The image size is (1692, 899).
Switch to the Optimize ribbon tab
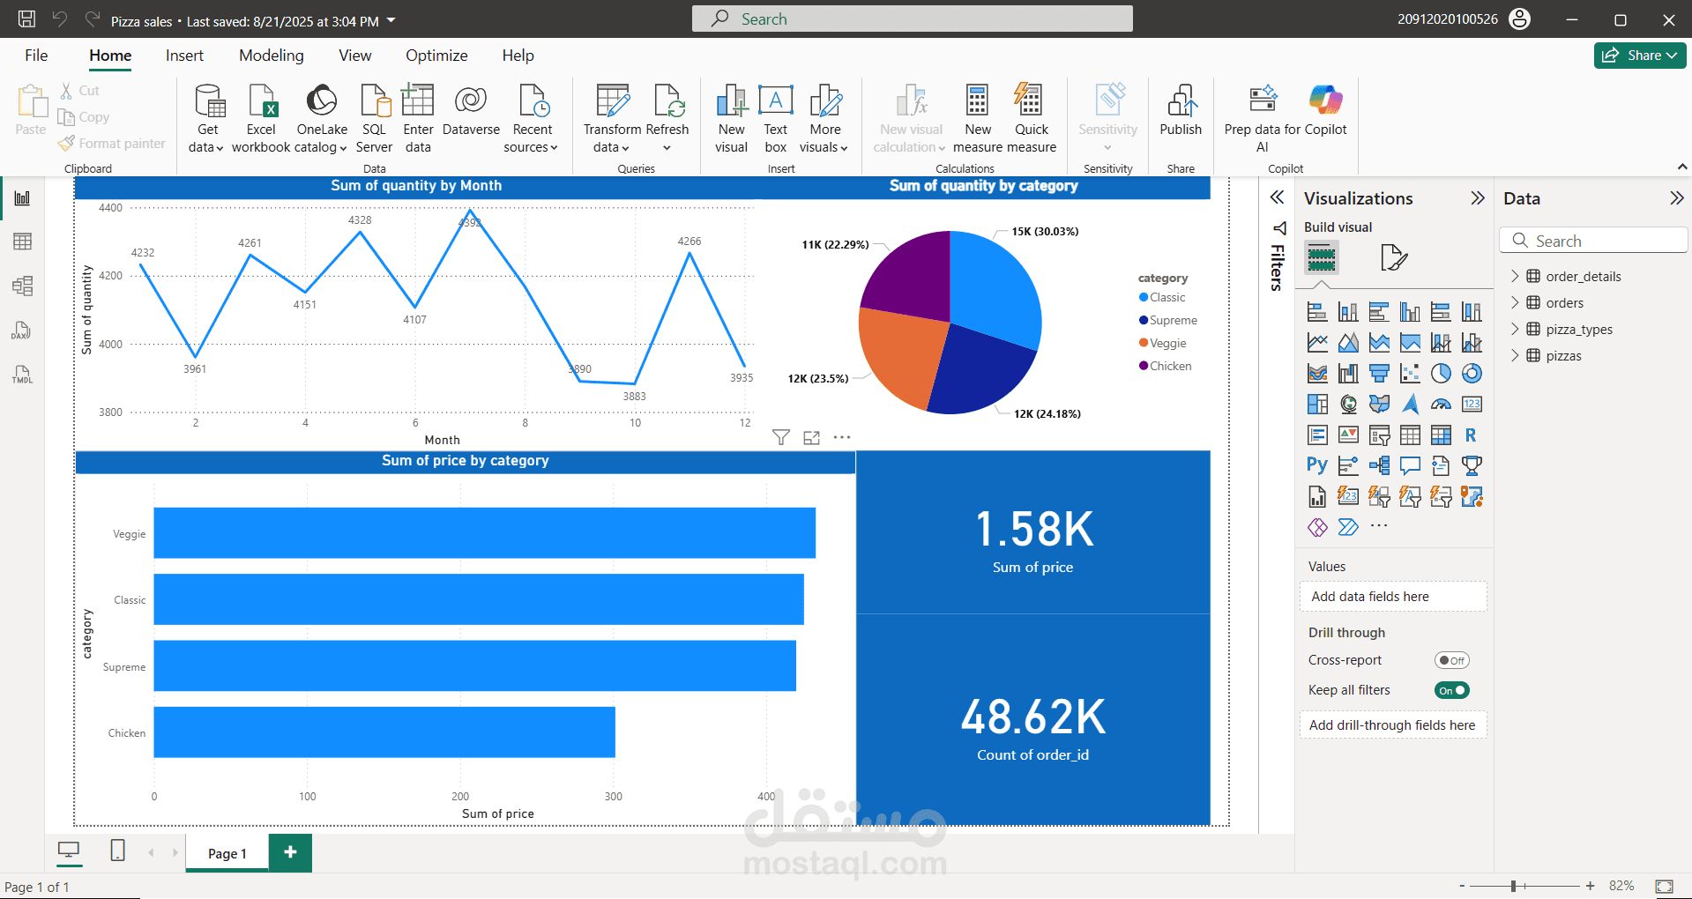pos(436,56)
